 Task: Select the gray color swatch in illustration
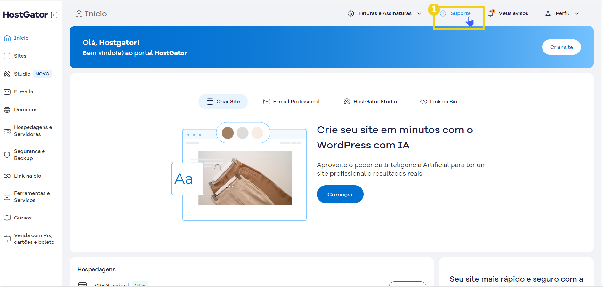click(243, 133)
